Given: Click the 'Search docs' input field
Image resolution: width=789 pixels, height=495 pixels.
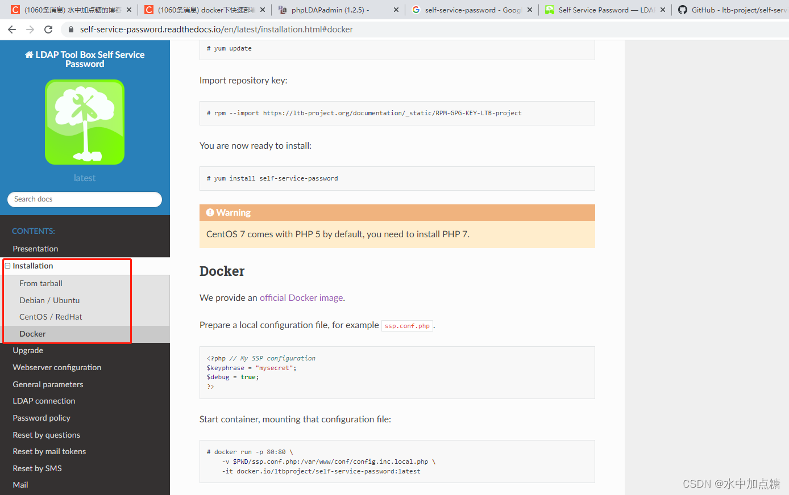Looking at the screenshot, I should [x=84, y=199].
